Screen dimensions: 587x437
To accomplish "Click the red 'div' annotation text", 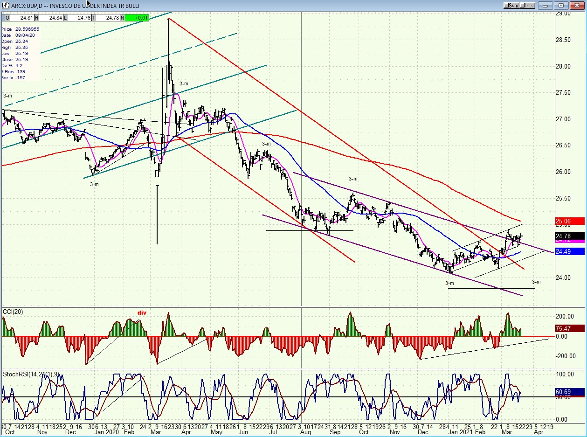I will pyautogui.click(x=142, y=313).
